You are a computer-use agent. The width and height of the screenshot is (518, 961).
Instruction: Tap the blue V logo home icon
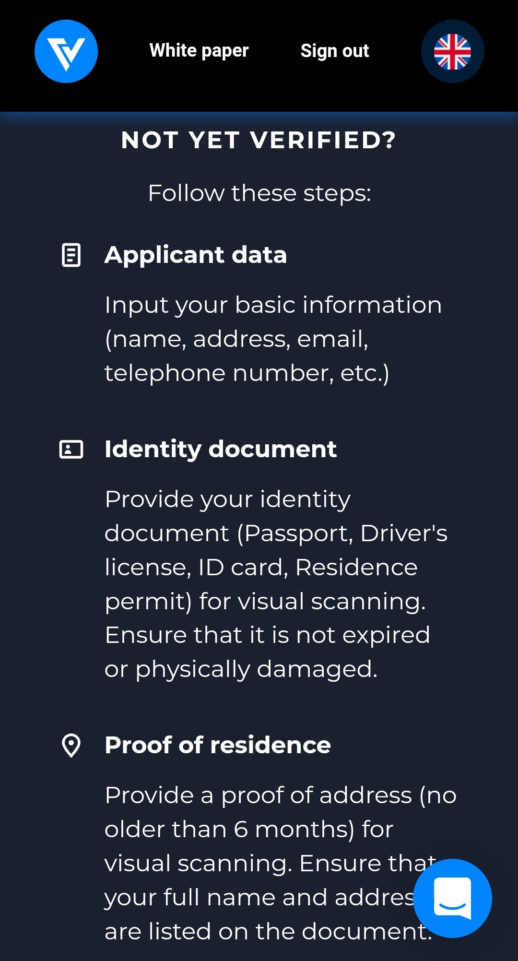pyautogui.click(x=66, y=51)
